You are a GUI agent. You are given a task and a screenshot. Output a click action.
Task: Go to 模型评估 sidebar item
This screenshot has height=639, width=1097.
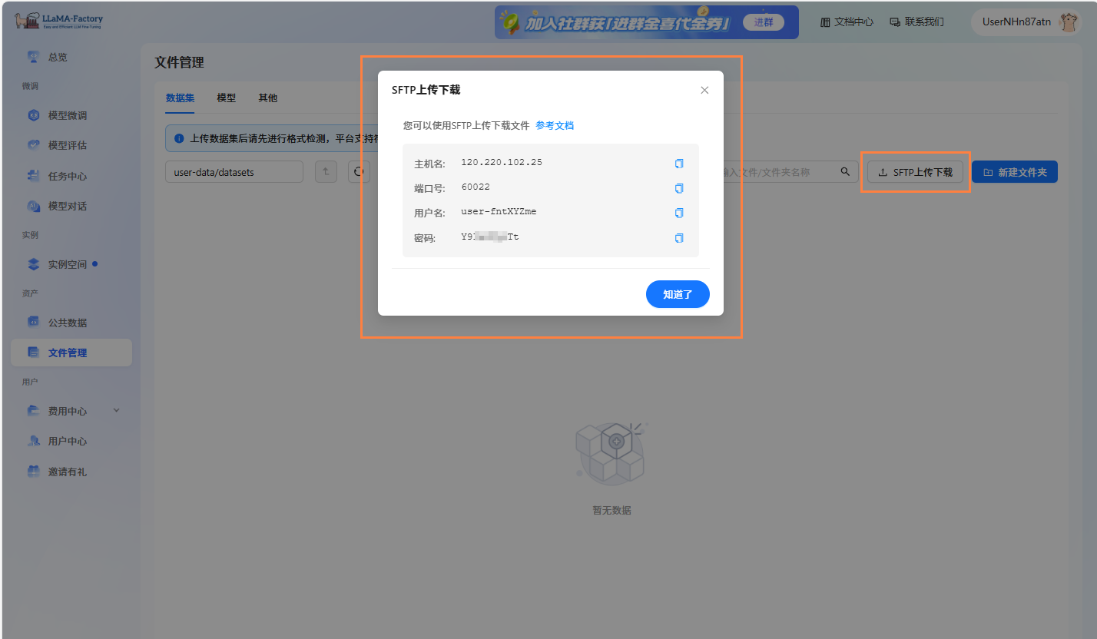pyautogui.click(x=68, y=145)
